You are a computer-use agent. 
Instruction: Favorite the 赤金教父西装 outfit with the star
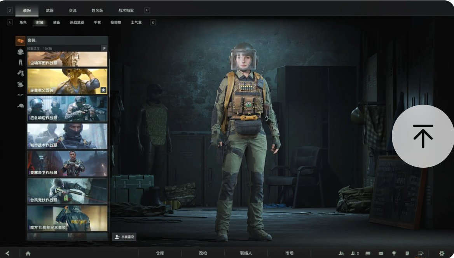click(x=103, y=90)
